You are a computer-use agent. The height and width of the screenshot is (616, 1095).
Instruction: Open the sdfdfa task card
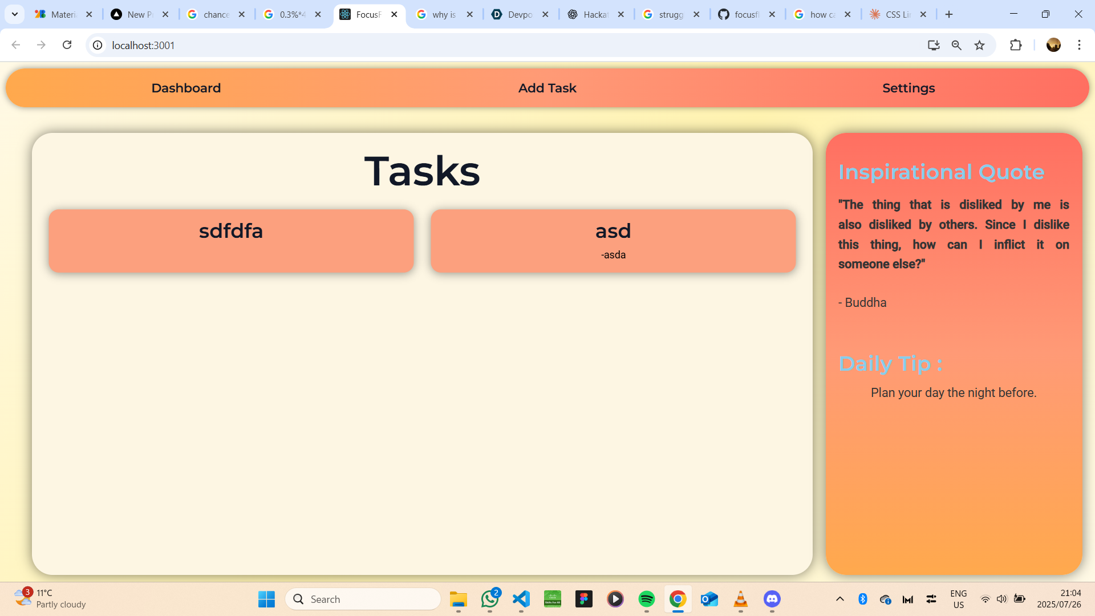pos(231,241)
